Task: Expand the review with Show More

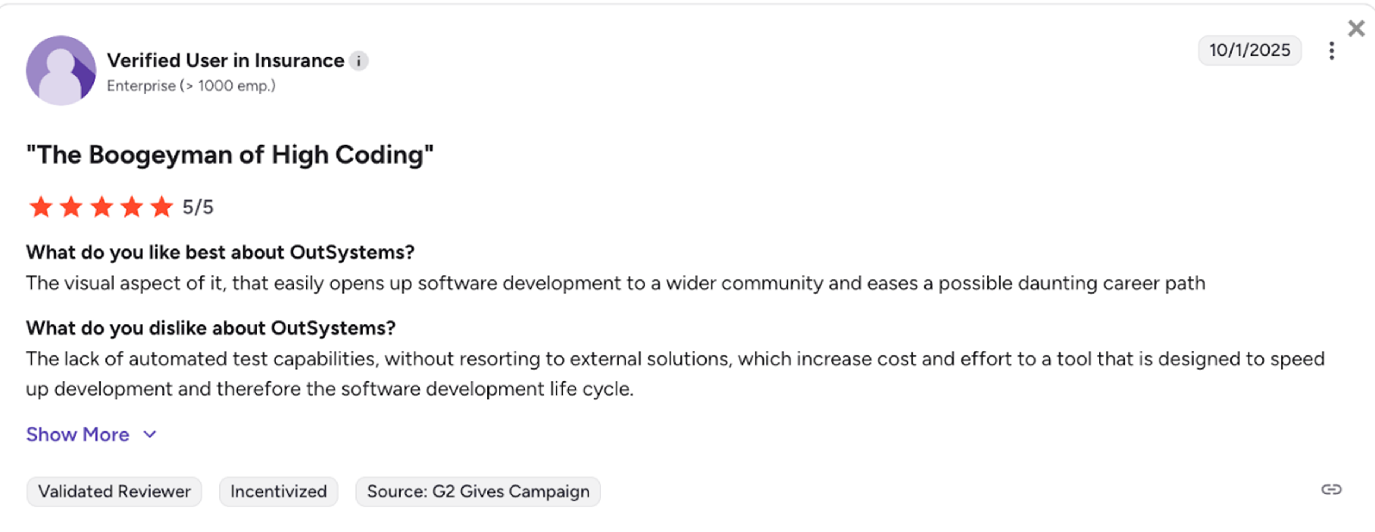Action: [x=78, y=434]
